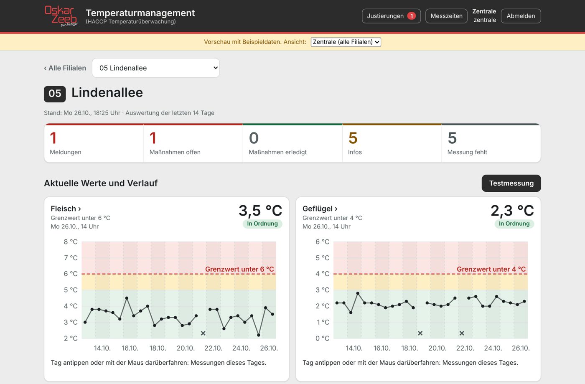This screenshot has width=585, height=384.
Task: Select the Meldungen summary card
Action: (x=94, y=143)
